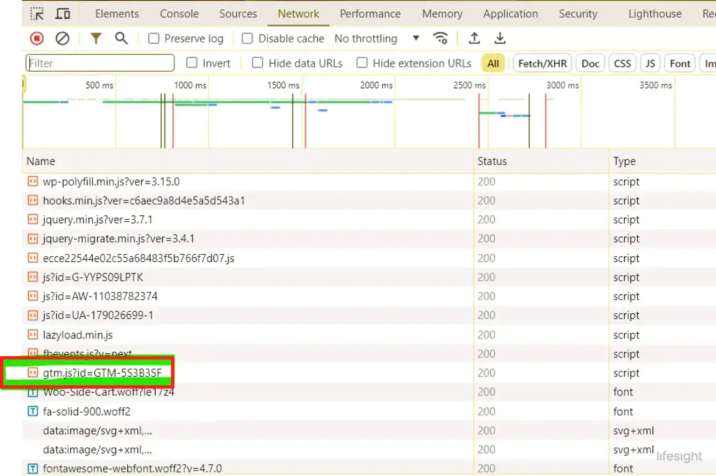Click the script icon beside gtm.js?id=GTM-5S3B3SF
716x476 pixels.
tap(32, 373)
